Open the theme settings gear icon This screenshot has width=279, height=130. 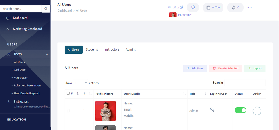[x=193, y=8]
